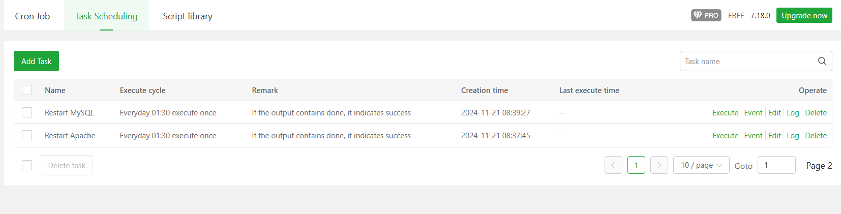Click the Goto page number input
The height and width of the screenshot is (214, 841).
click(x=776, y=165)
